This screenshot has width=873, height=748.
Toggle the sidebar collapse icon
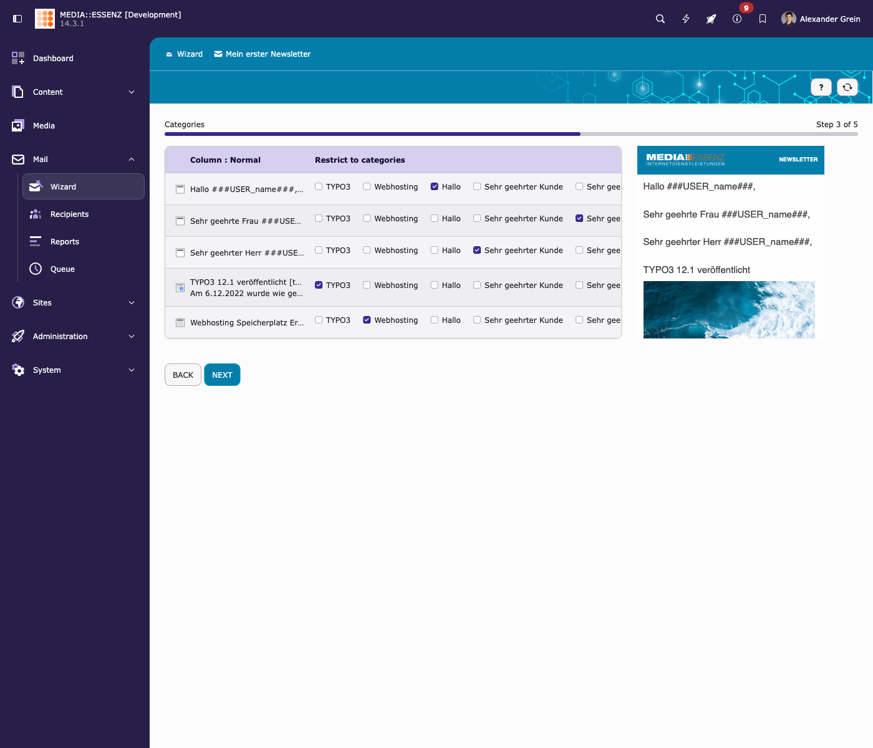(x=17, y=19)
